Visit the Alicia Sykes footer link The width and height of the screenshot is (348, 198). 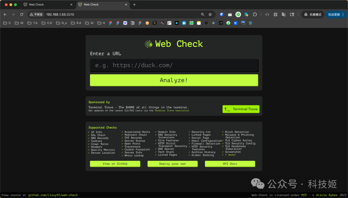[327, 195]
